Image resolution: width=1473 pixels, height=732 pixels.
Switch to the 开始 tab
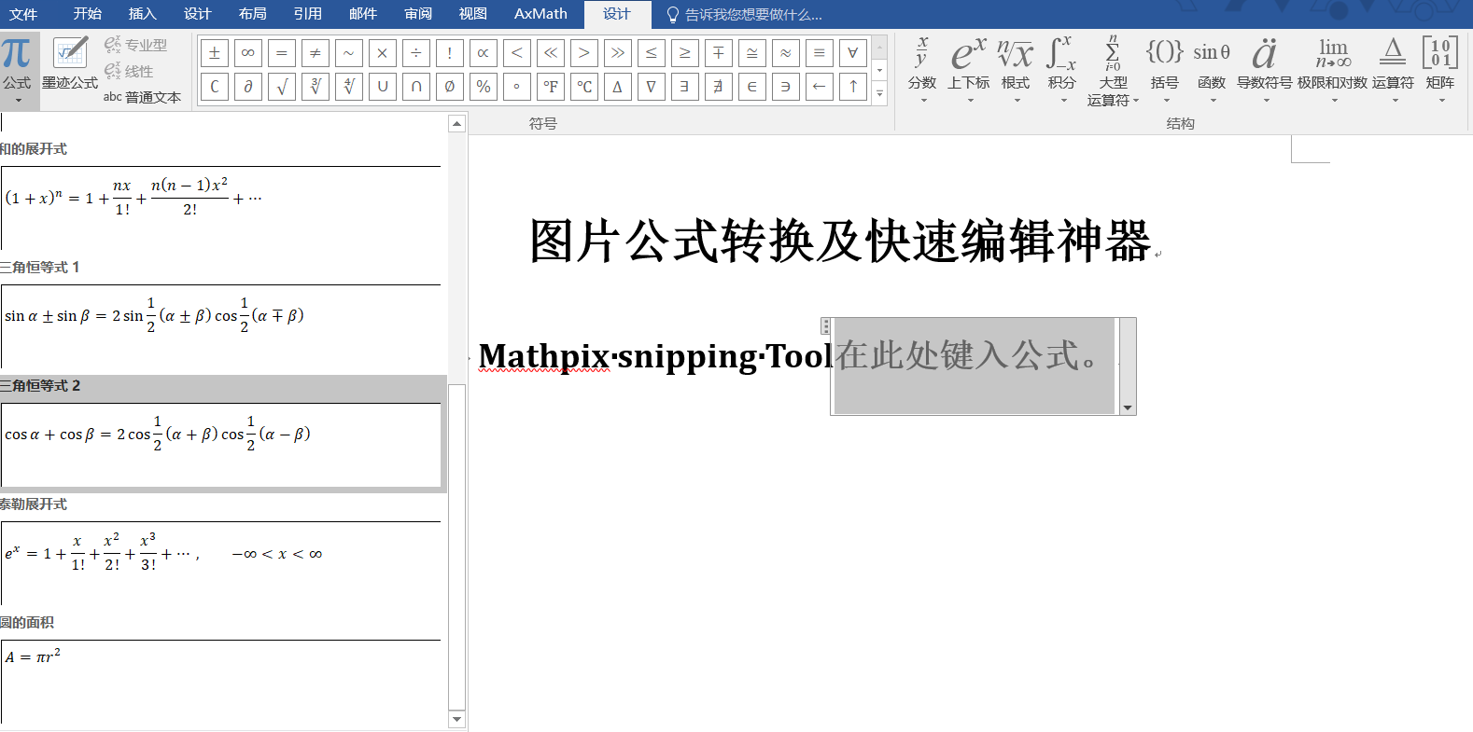88,14
